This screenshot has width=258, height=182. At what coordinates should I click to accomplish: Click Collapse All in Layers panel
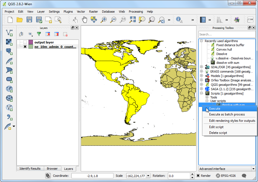pyautogui.click(x=56, y=34)
